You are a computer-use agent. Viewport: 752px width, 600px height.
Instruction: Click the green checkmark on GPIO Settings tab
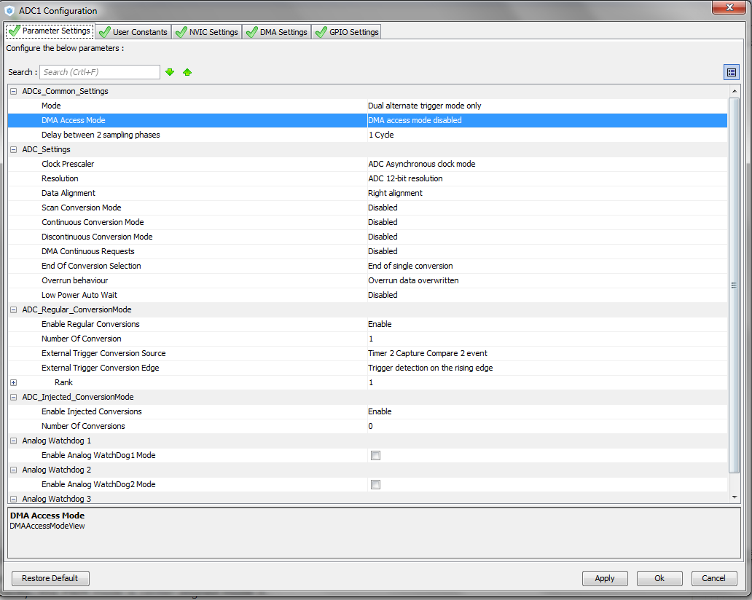pyautogui.click(x=321, y=31)
